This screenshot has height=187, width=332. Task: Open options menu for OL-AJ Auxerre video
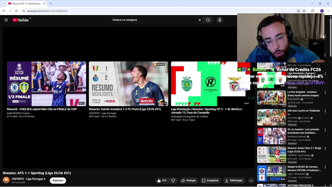[x=325, y=130]
